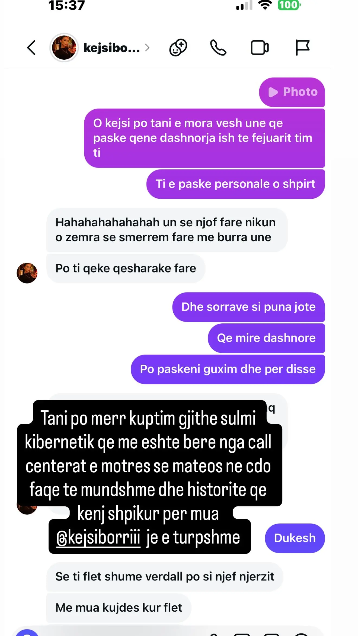The image size is (358, 636).
Task: Open the kejsibo... username in the header
Action: coord(111,48)
